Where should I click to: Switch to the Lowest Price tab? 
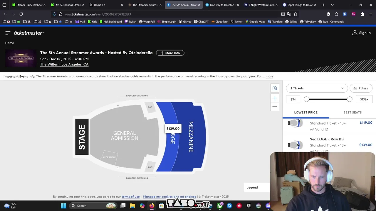(x=306, y=113)
